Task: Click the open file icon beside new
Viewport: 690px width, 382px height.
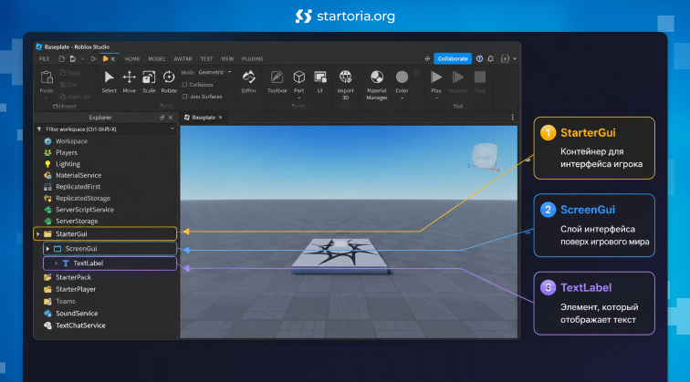Action: point(73,58)
